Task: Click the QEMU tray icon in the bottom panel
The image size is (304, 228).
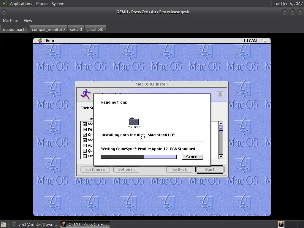Action: pyautogui.click(x=281, y=224)
